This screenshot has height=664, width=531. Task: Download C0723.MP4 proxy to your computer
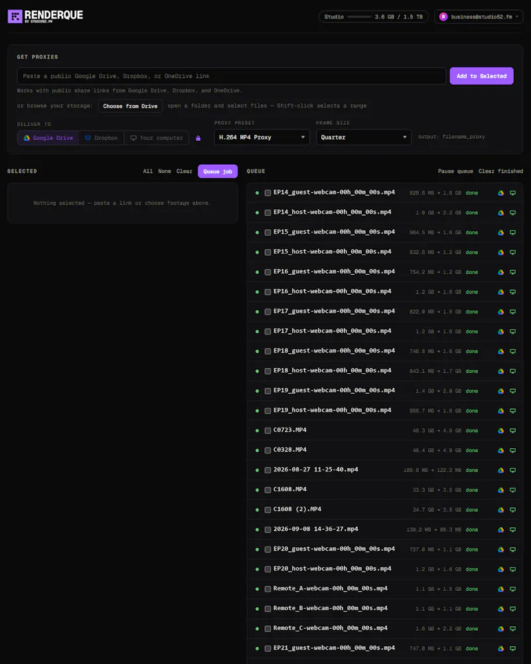point(512,431)
